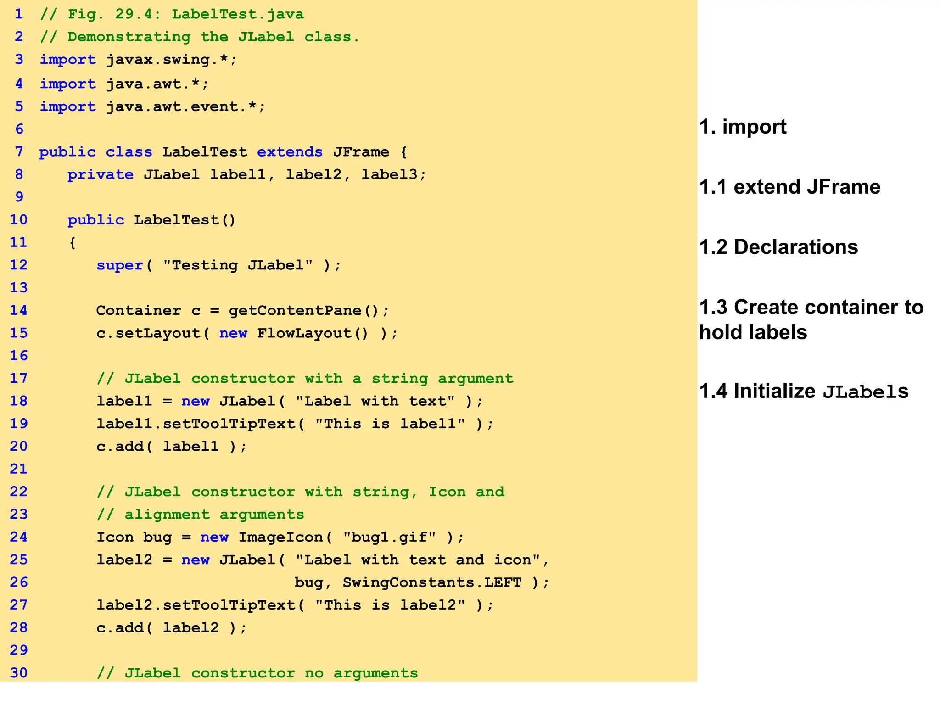Click comment 'JLabel constructor with a string argument'
The height and width of the screenshot is (705, 940).
point(319,379)
